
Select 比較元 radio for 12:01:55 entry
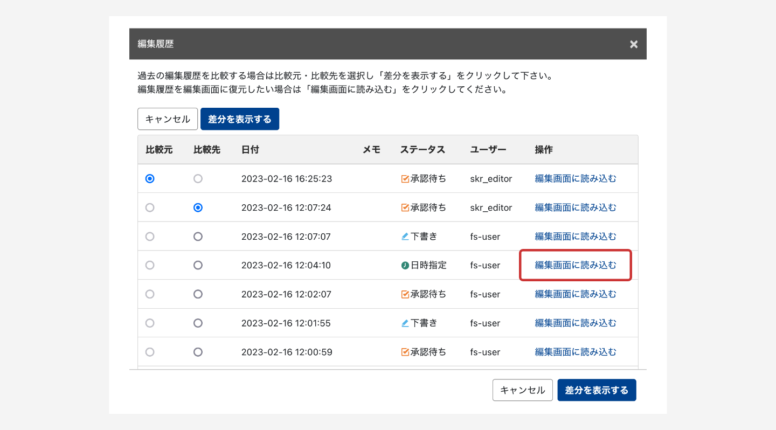pos(150,323)
